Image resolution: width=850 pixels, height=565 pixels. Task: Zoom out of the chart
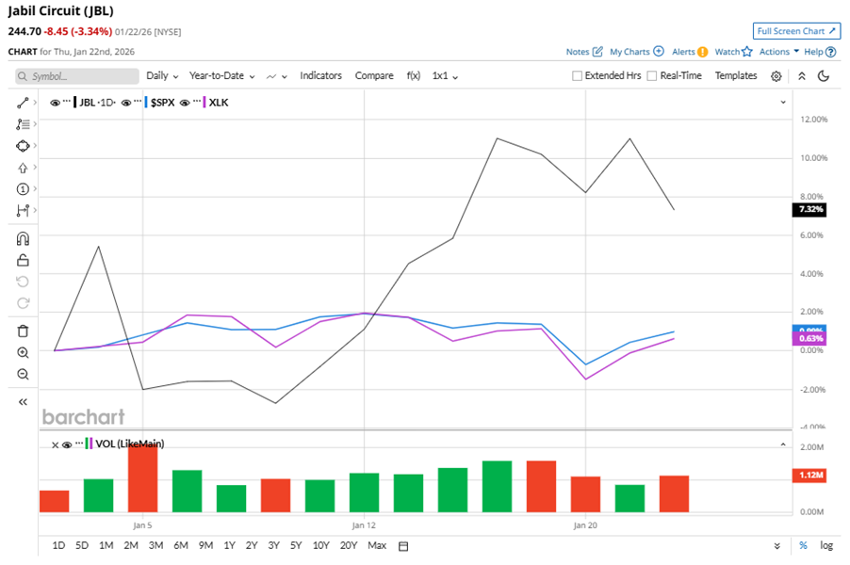click(x=23, y=375)
